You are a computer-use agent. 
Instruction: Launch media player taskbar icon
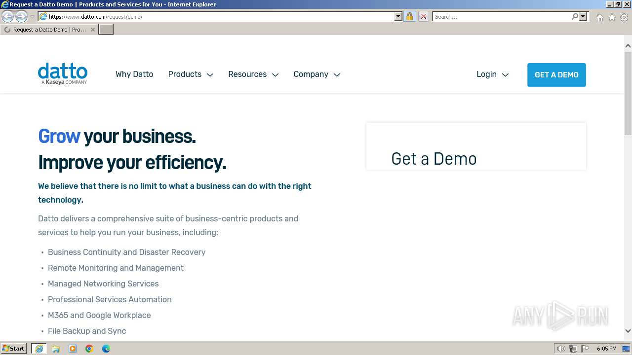point(73,349)
